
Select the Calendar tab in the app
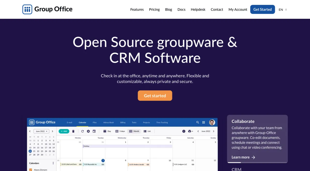[82, 122]
